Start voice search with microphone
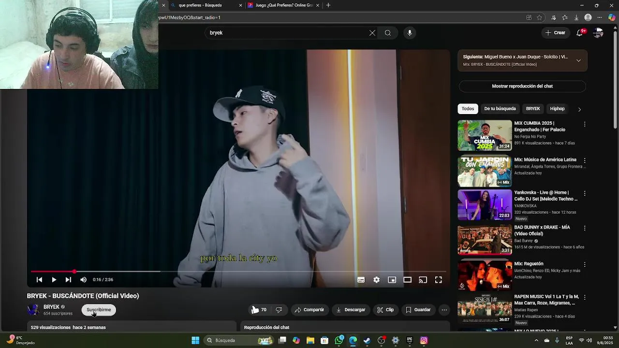The image size is (619, 348). click(410, 33)
